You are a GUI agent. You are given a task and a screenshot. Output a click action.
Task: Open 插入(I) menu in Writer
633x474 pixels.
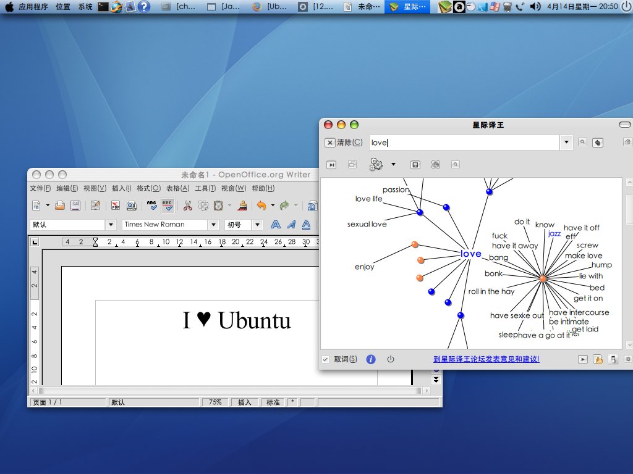tap(122, 188)
